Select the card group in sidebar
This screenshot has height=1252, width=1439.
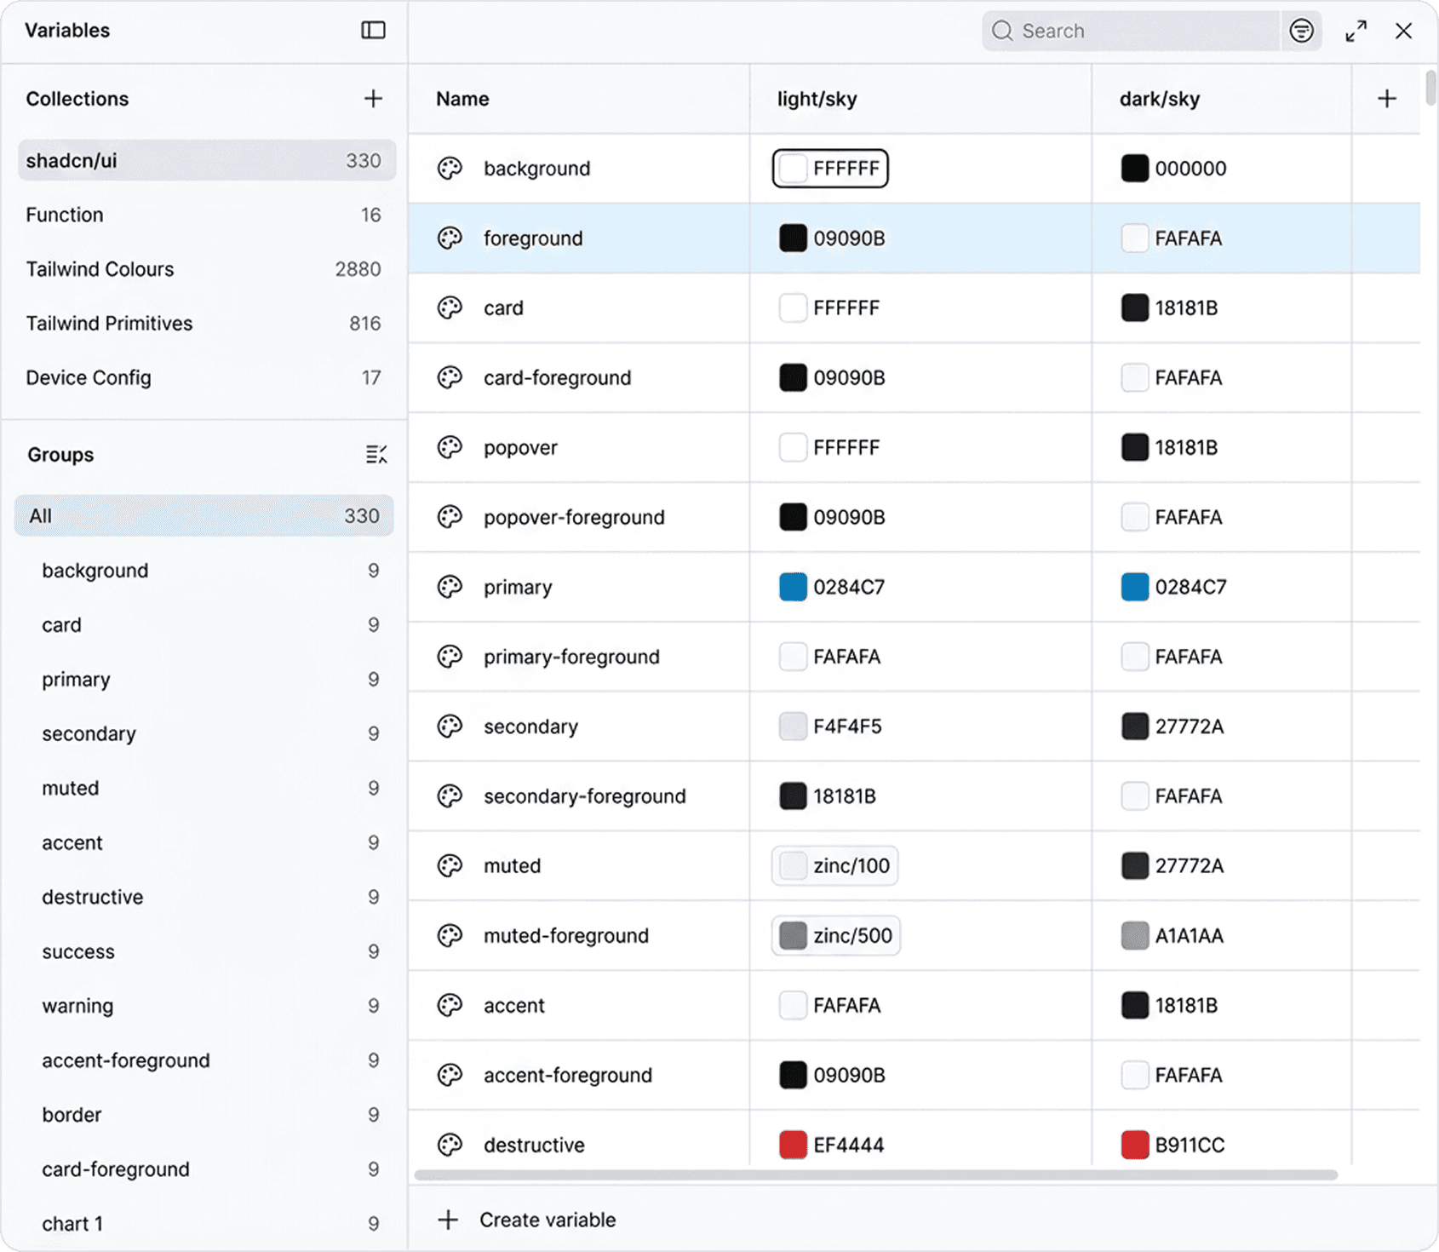pyautogui.click(x=204, y=625)
